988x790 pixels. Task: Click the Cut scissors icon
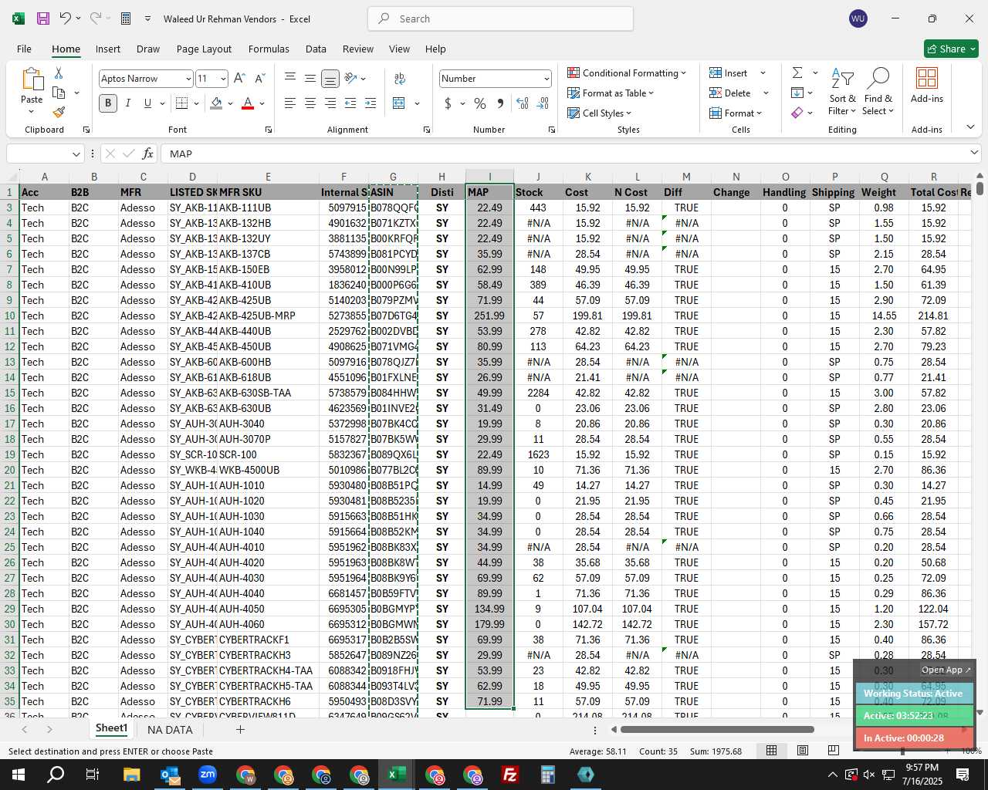point(59,73)
